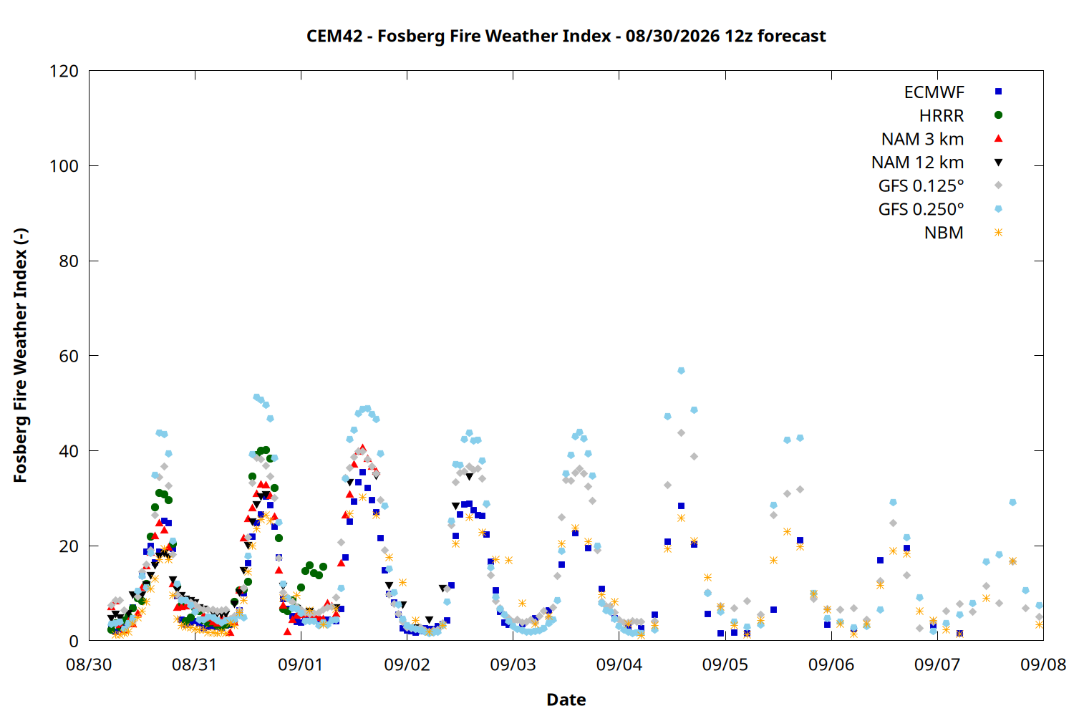Click the x-axis date label 09/03
The image size is (1074, 716).
(513, 664)
